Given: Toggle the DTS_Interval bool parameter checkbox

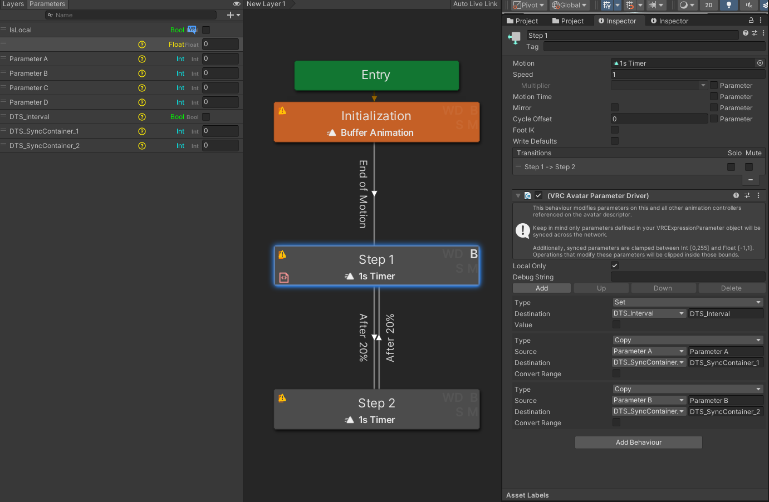Looking at the screenshot, I should coord(206,117).
